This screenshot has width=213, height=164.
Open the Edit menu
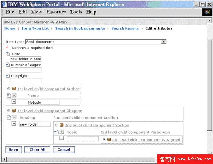pos(23,12)
